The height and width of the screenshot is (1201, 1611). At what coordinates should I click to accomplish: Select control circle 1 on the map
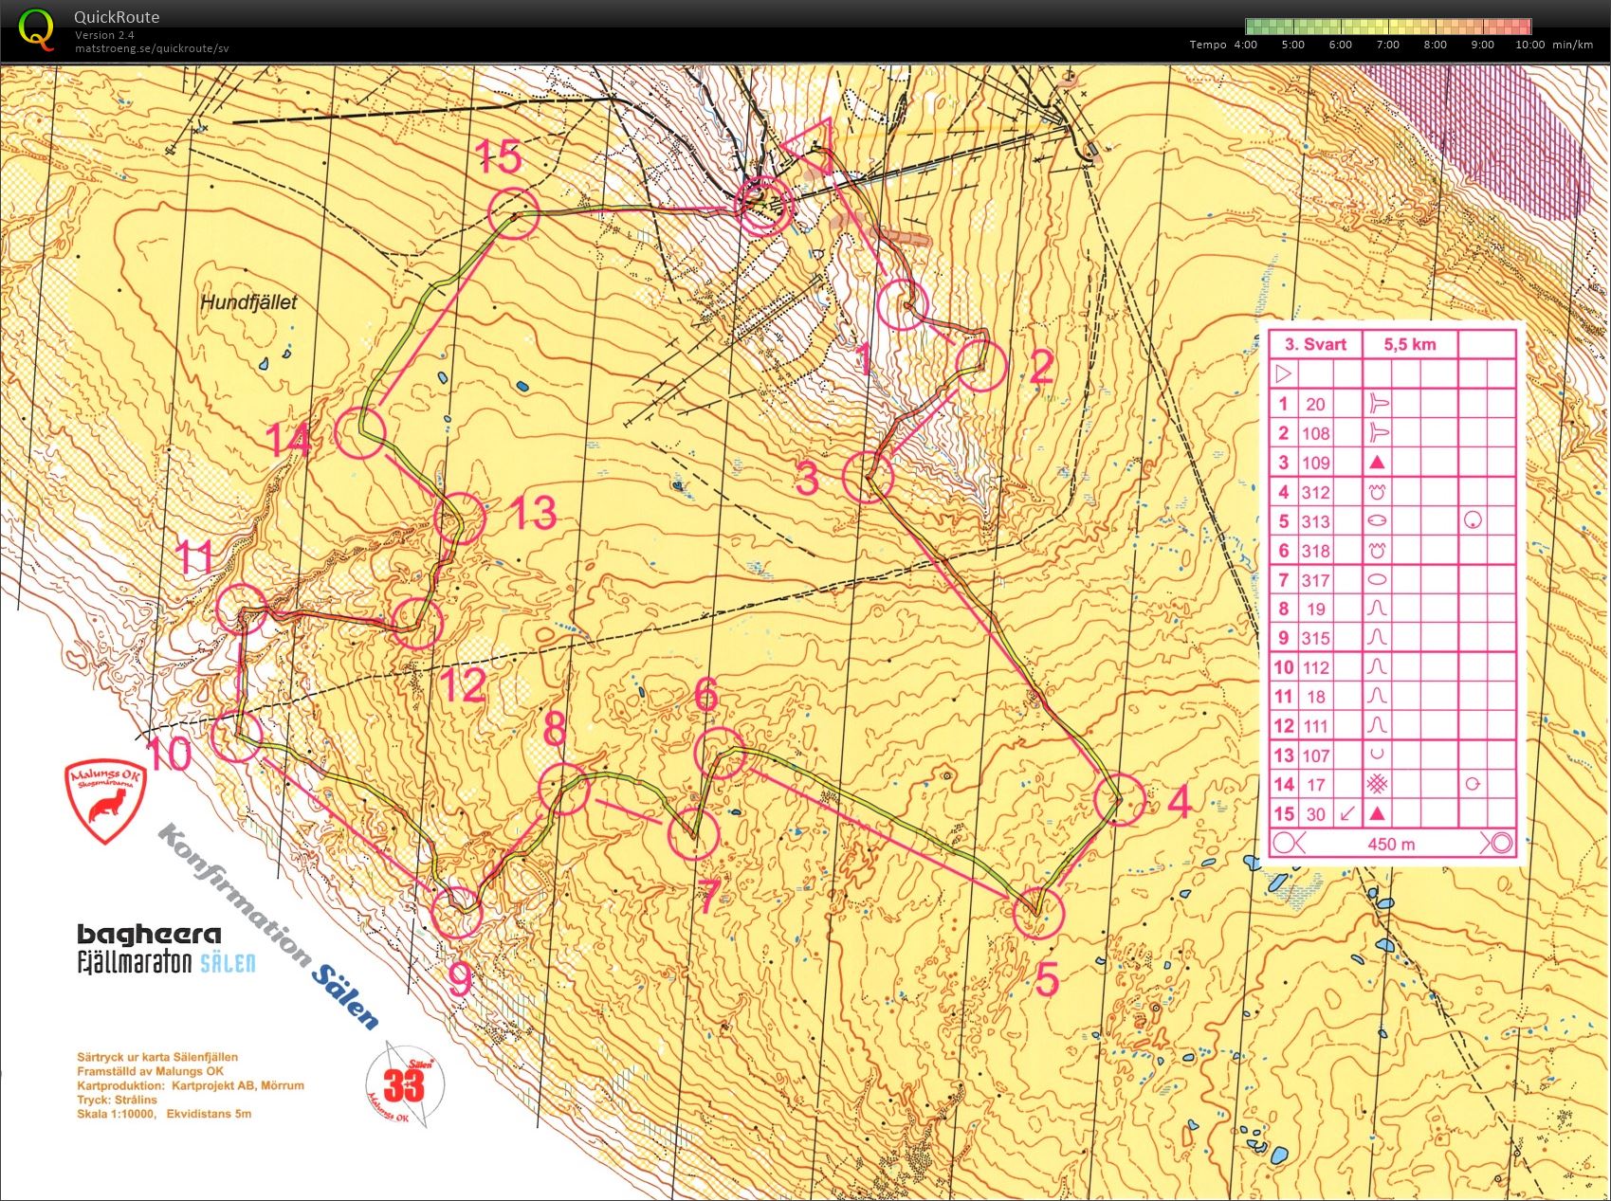pyautogui.click(x=902, y=305)
